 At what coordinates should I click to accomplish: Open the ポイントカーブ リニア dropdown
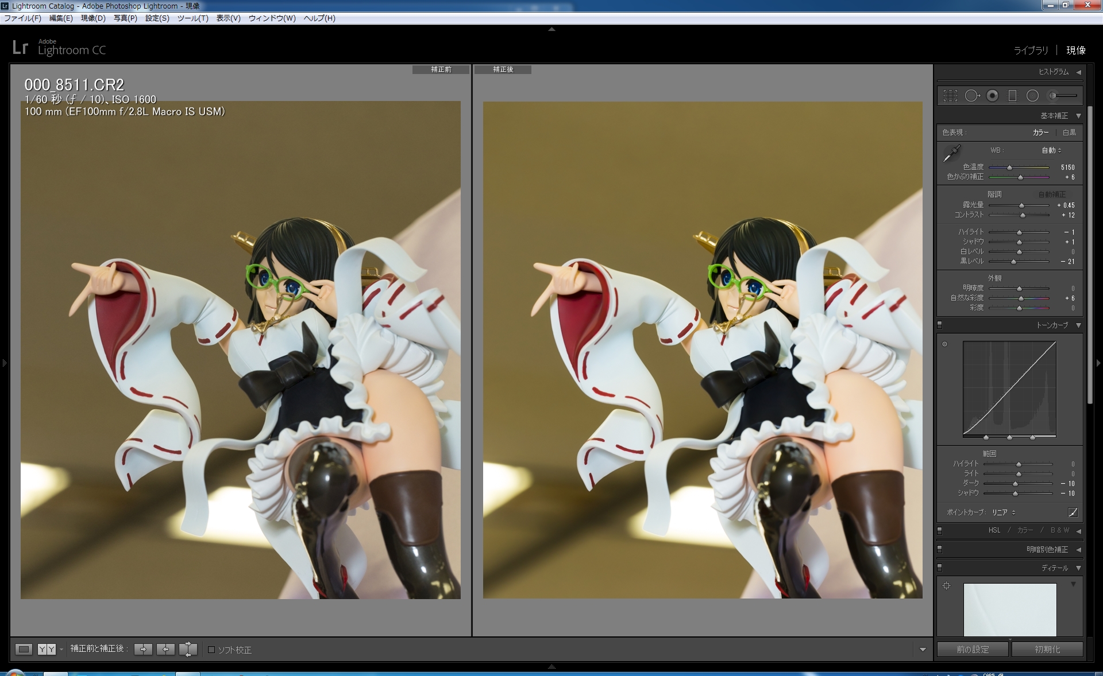[x=1004, y=512]
